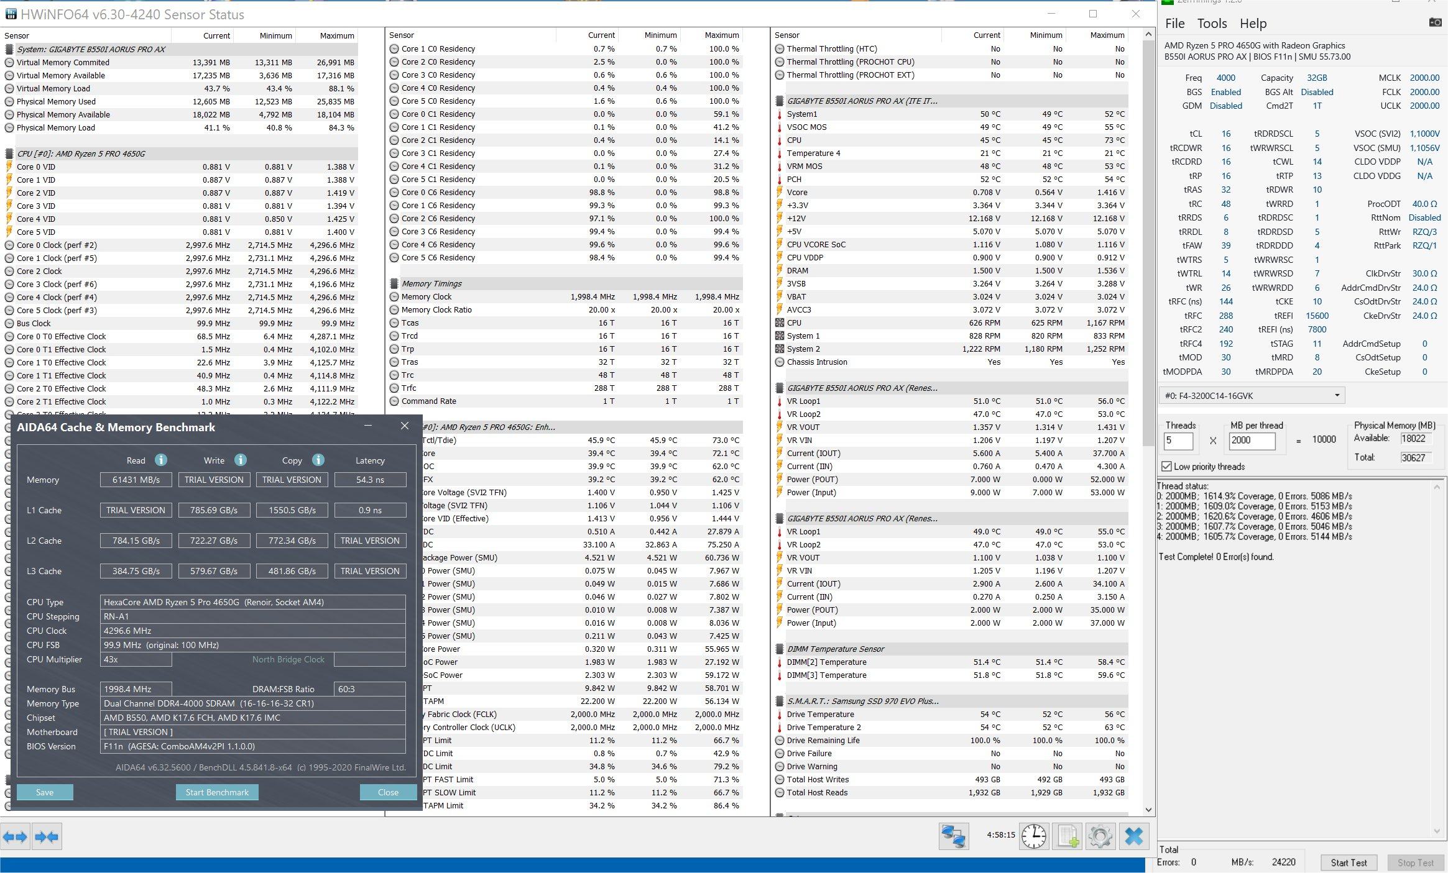Click the fan icon beside System 2 row

point(780,349)
